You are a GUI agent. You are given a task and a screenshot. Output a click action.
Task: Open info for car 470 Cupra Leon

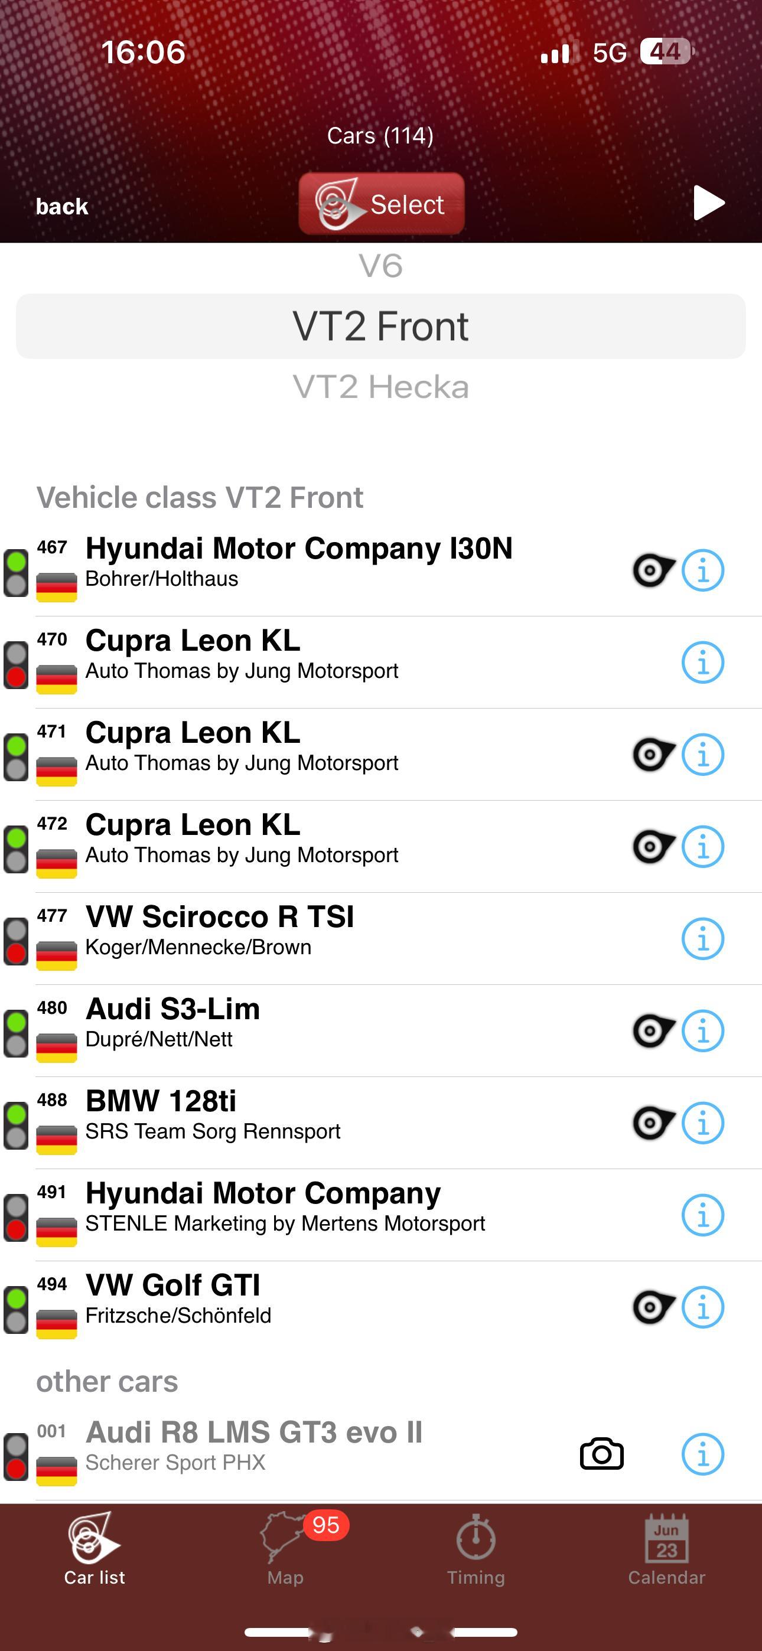pos(702,663)
